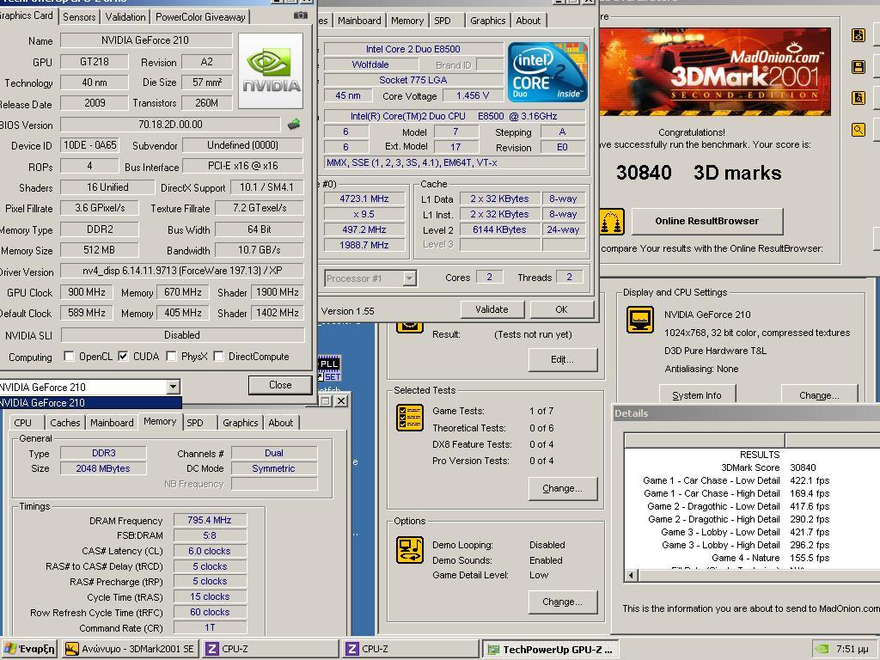Open the CPU tab in lower CPU-Z window

pyautogui.click(x=22, y=423)
